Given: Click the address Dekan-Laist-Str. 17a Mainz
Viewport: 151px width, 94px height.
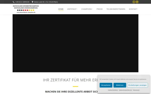Looking at the screenshot, I should 46,2.
